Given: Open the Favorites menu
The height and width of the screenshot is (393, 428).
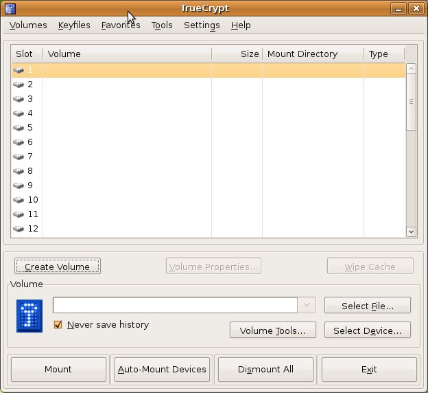Looking at the screenshot, I should click(121, 25).
